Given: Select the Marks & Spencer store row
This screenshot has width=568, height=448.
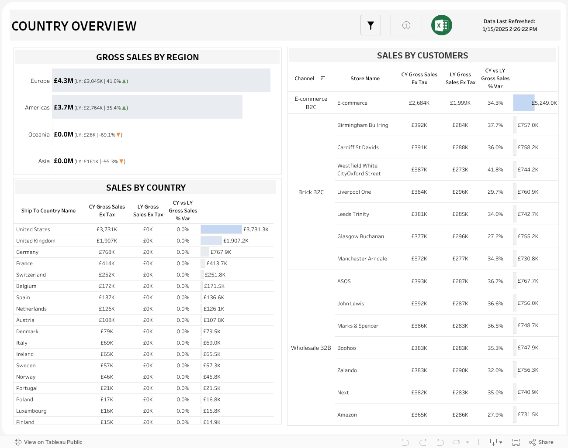Looking at the screenshot, I should pyautogui.click(x=447, y=325).
